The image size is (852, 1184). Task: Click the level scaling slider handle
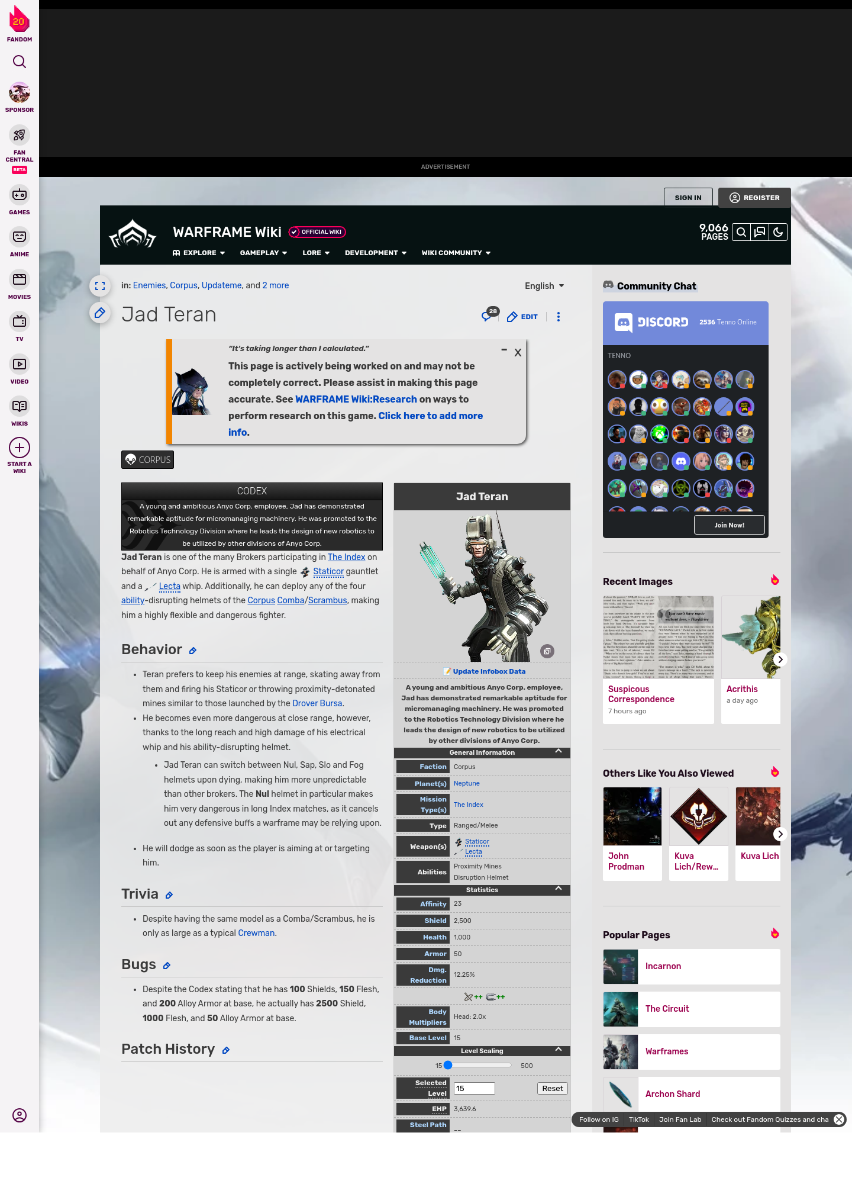pos(448,1065)
